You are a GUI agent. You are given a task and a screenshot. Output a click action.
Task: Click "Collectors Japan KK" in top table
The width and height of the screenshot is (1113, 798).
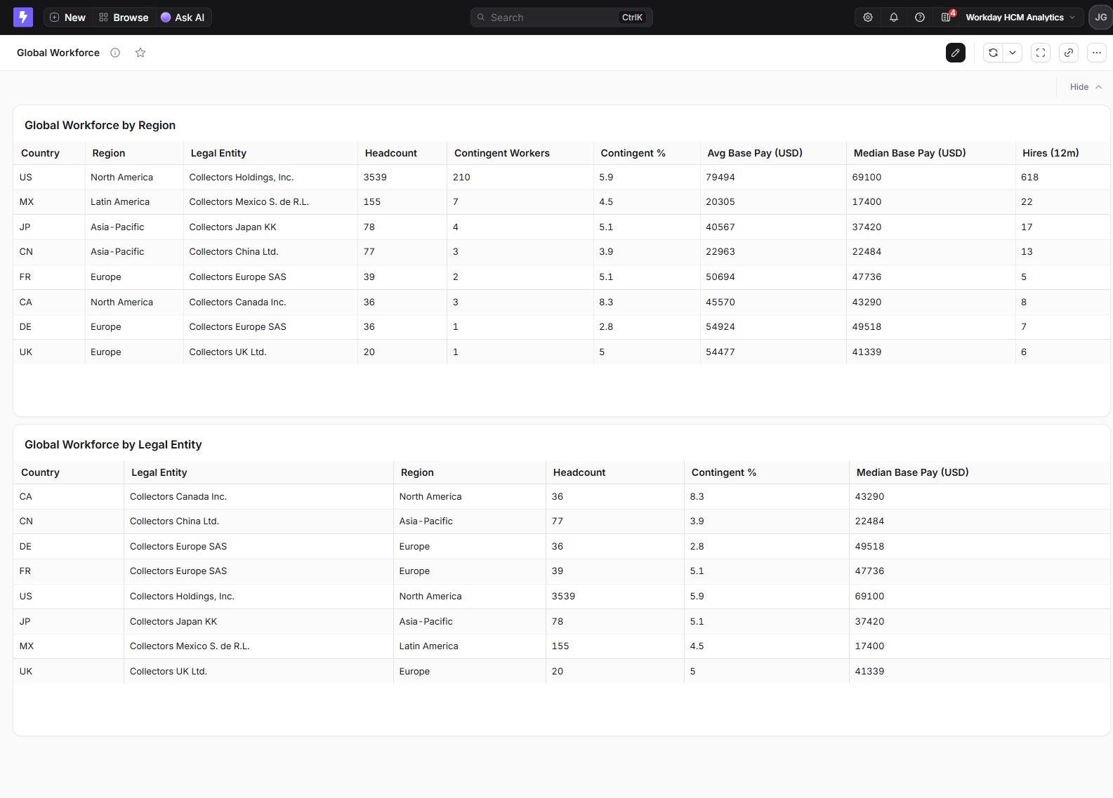point(232,227)
